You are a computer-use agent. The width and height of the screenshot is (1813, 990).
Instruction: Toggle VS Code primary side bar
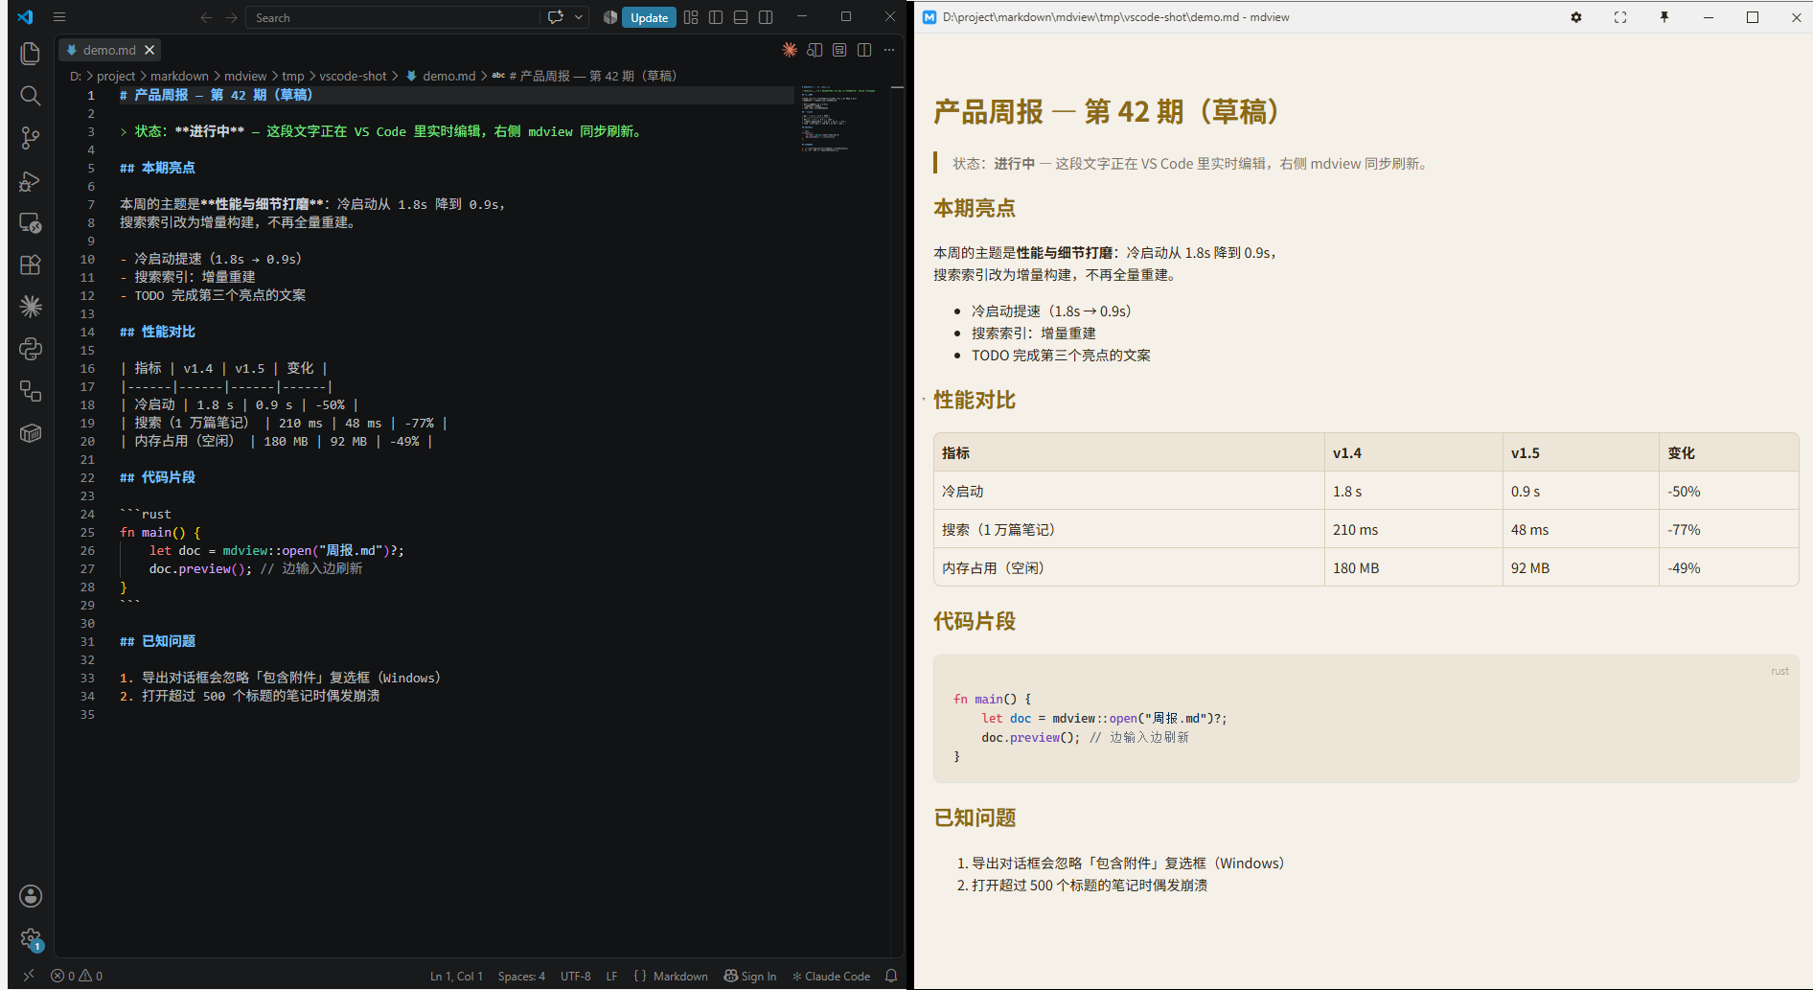tap(716, 17)
